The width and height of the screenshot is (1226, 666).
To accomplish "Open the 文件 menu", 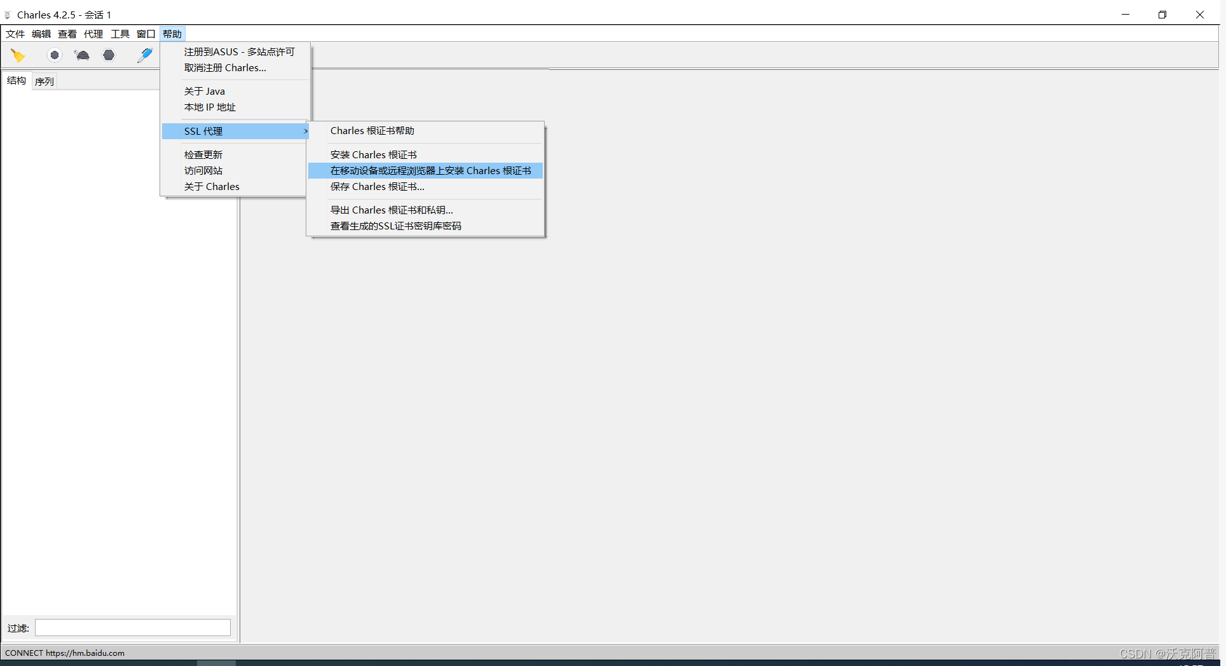I will pos(15,34).
